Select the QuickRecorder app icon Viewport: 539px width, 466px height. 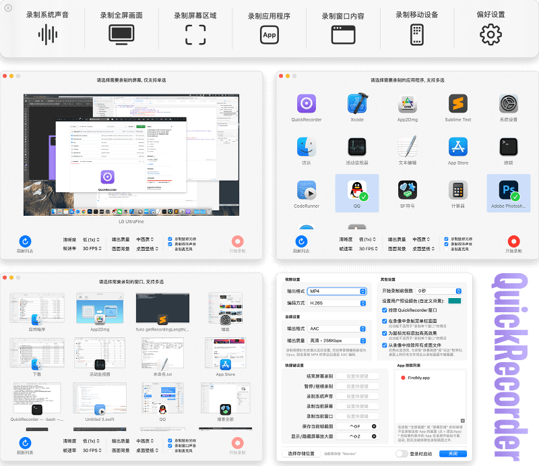pos(307,104)
